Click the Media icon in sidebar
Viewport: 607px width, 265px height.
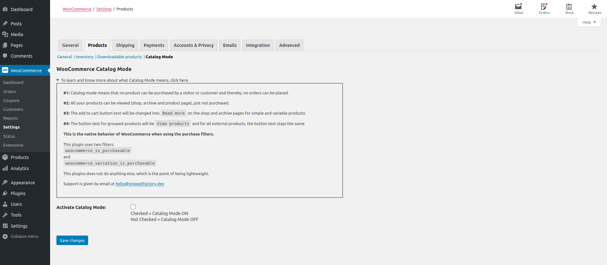tap(5, 34)
